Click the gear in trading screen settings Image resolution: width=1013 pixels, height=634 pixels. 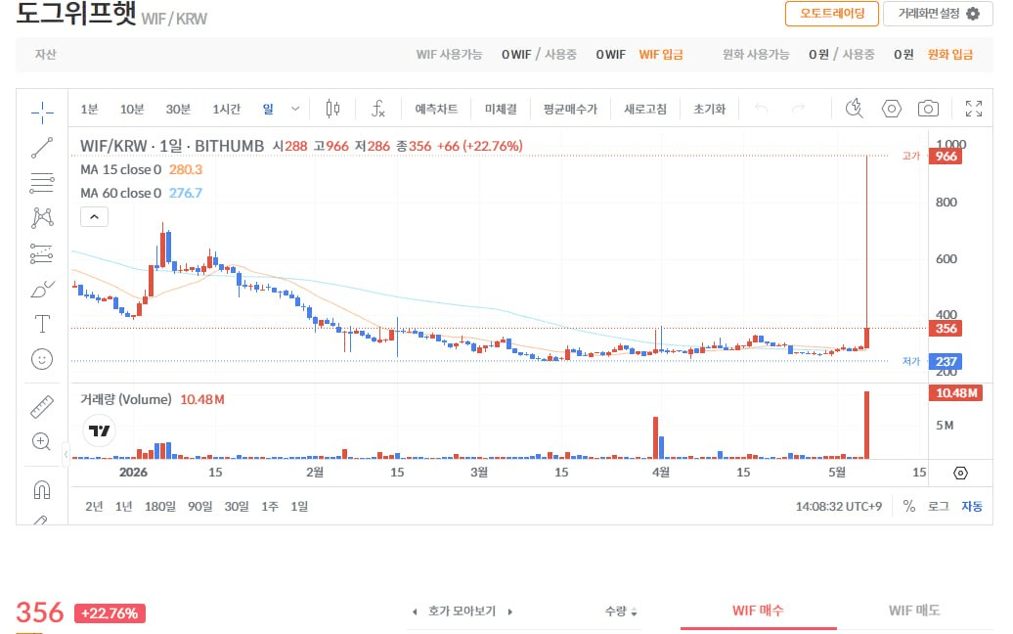973,14
